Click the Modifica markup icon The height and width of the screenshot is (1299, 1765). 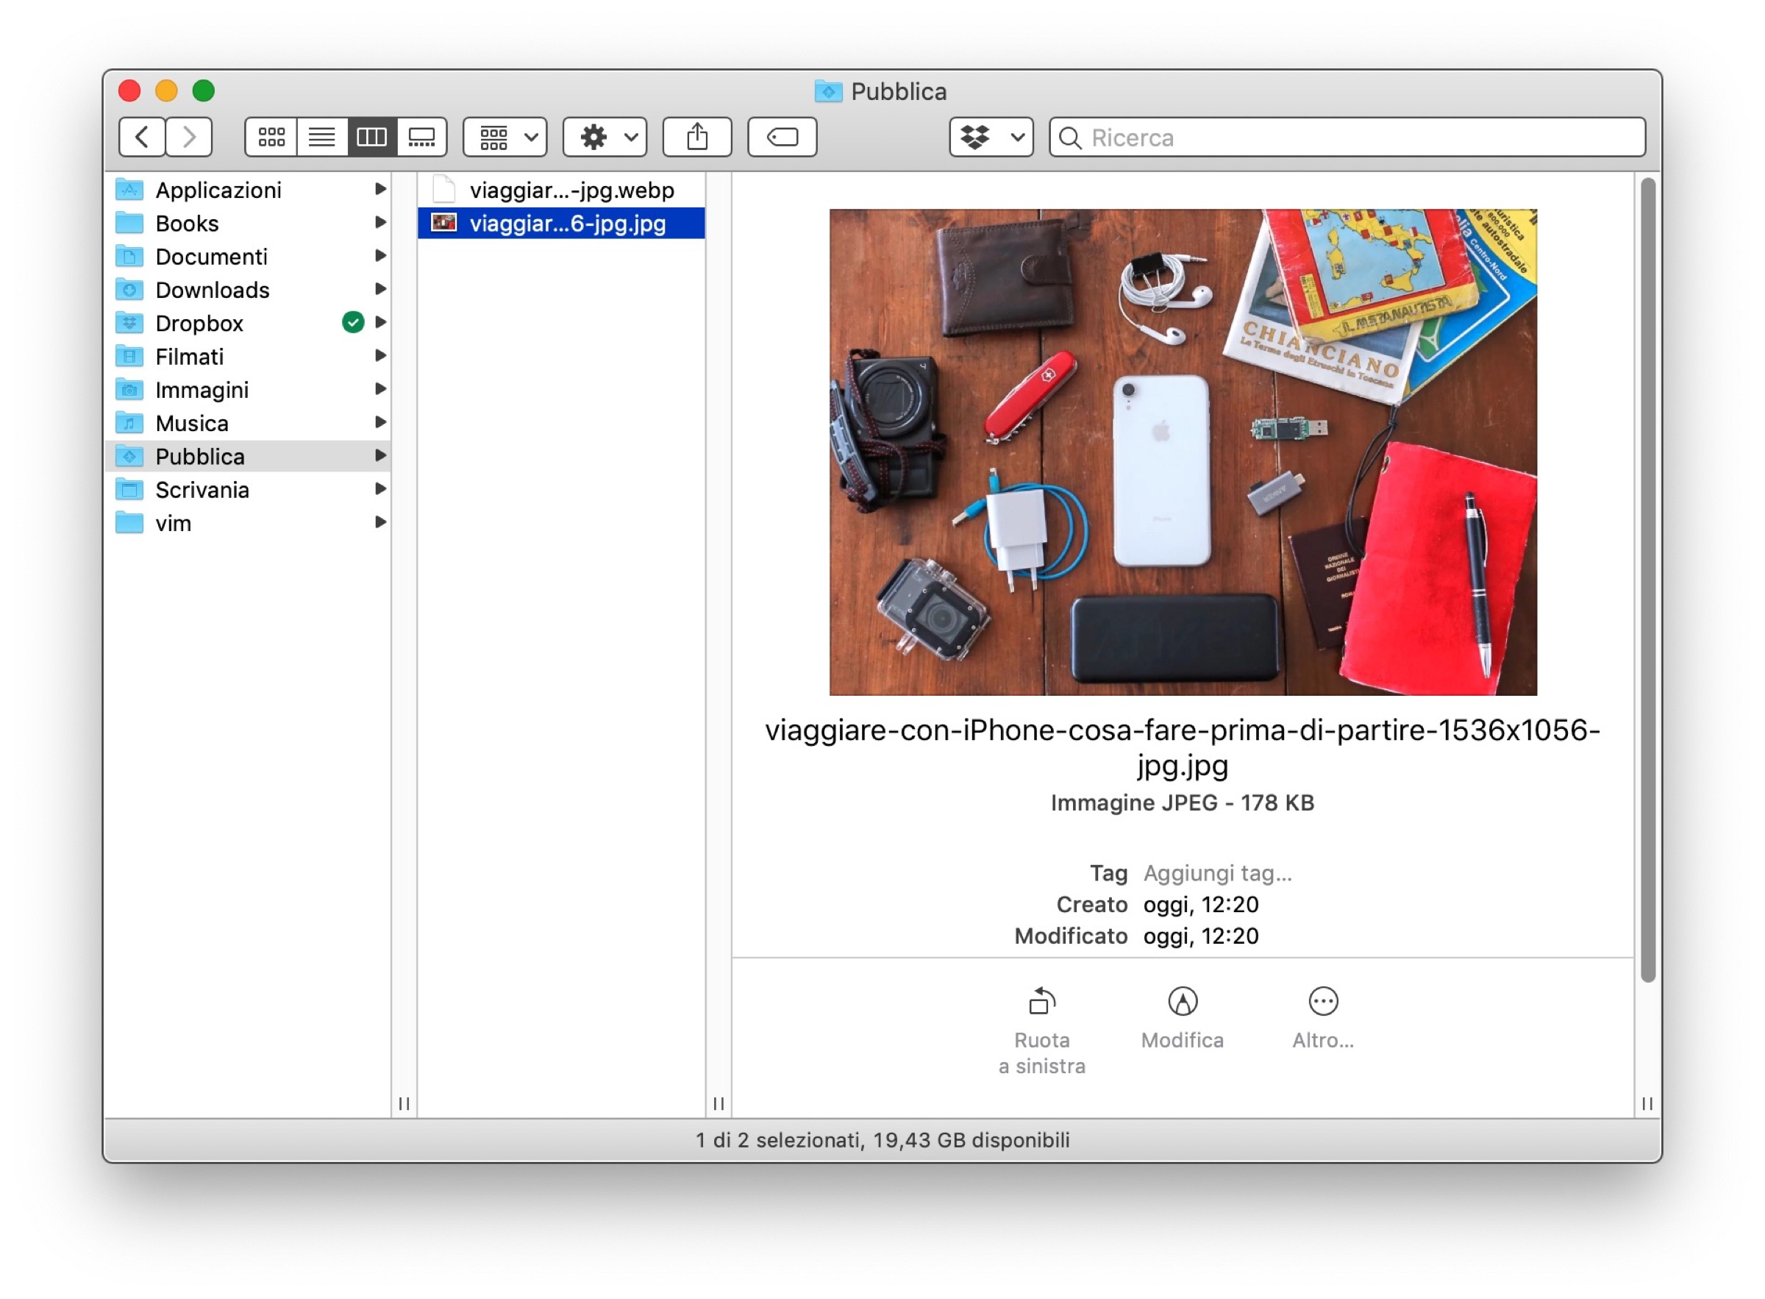coord(1183,1002)
